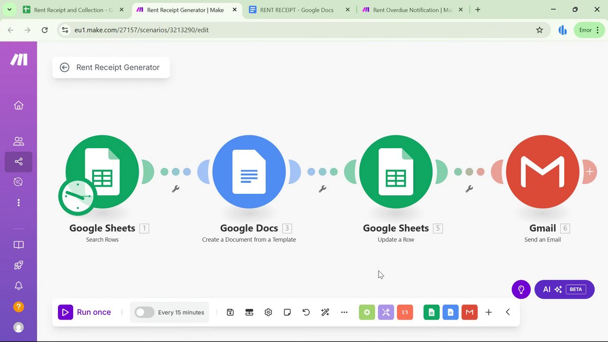Set filter wrench between Sheets Update and Gmail
The width and height of the screenshot is (608, 342).
tap(469, 189)
